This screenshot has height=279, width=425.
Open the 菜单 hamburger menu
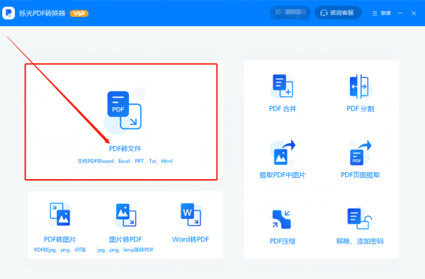pos(381,13)
